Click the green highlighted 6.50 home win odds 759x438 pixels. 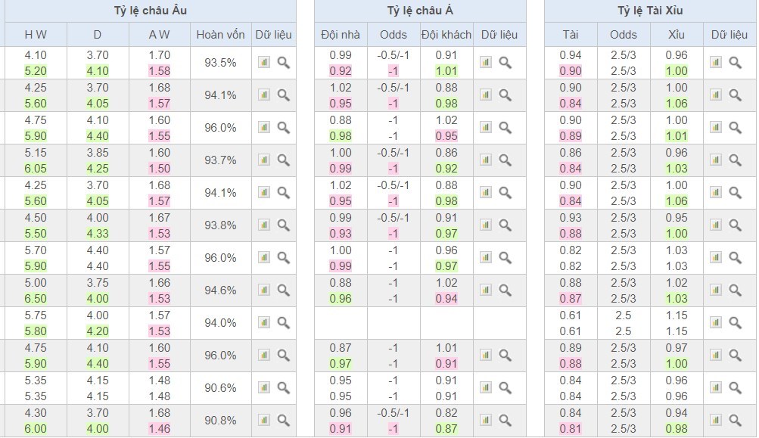click(x=36, y=299)
